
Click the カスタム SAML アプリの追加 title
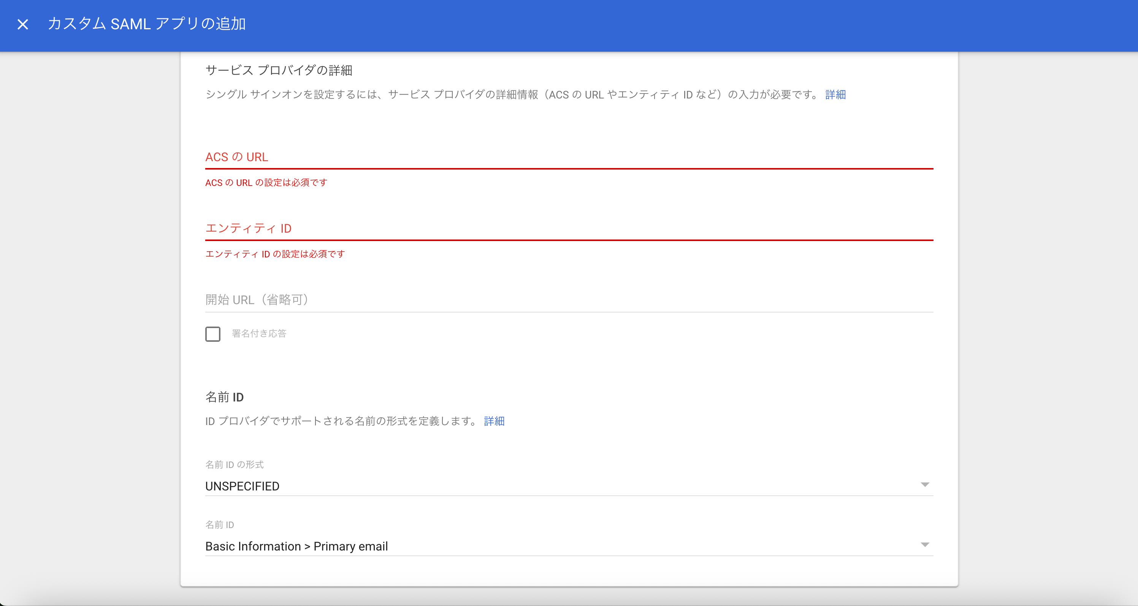146,24
